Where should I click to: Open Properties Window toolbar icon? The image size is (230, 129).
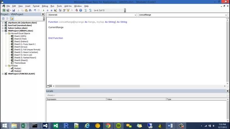[64, 10]
